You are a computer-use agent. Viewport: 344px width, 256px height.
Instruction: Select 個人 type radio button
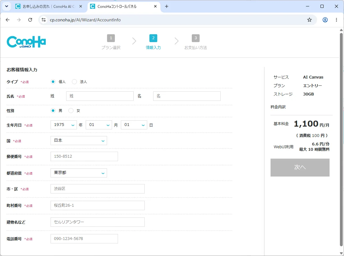[x=53, y=82]
